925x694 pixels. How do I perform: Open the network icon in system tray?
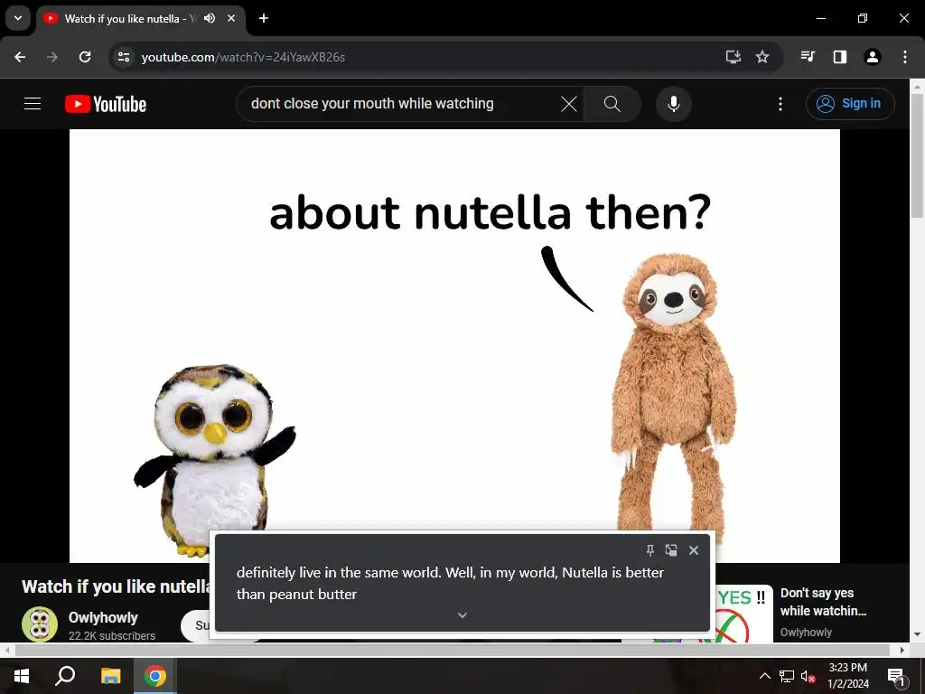click(x=787, y=676)
